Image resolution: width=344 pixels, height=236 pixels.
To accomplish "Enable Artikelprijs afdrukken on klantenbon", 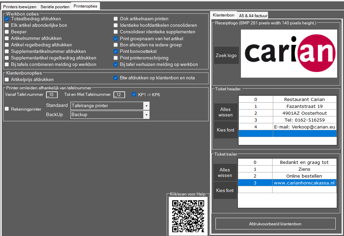I will (7, 79).
